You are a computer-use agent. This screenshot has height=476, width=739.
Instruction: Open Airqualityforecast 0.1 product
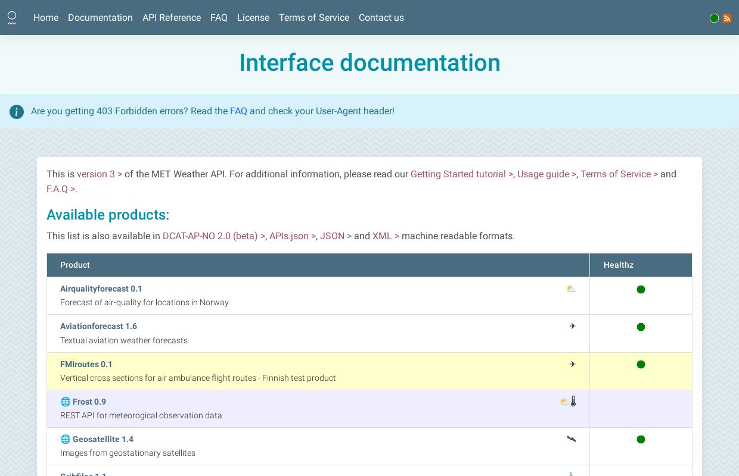point(101,289)
